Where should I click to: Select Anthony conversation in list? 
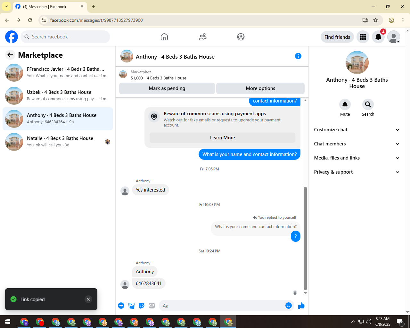pos(58,119)
